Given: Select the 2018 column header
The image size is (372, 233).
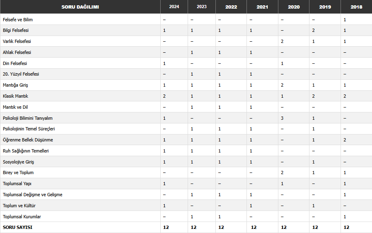Looking at the screenshot, I should [x=356, y=7].
